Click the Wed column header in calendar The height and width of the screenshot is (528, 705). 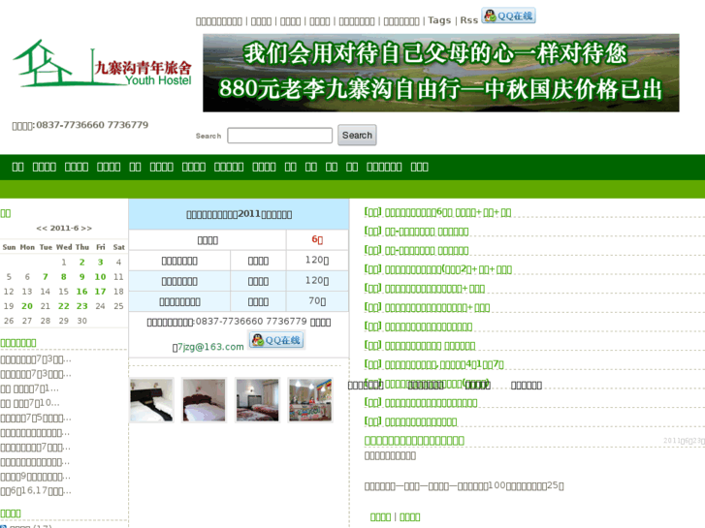point(64,247)
